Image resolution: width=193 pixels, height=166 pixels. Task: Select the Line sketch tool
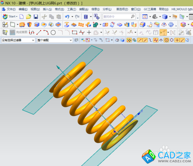39,33
